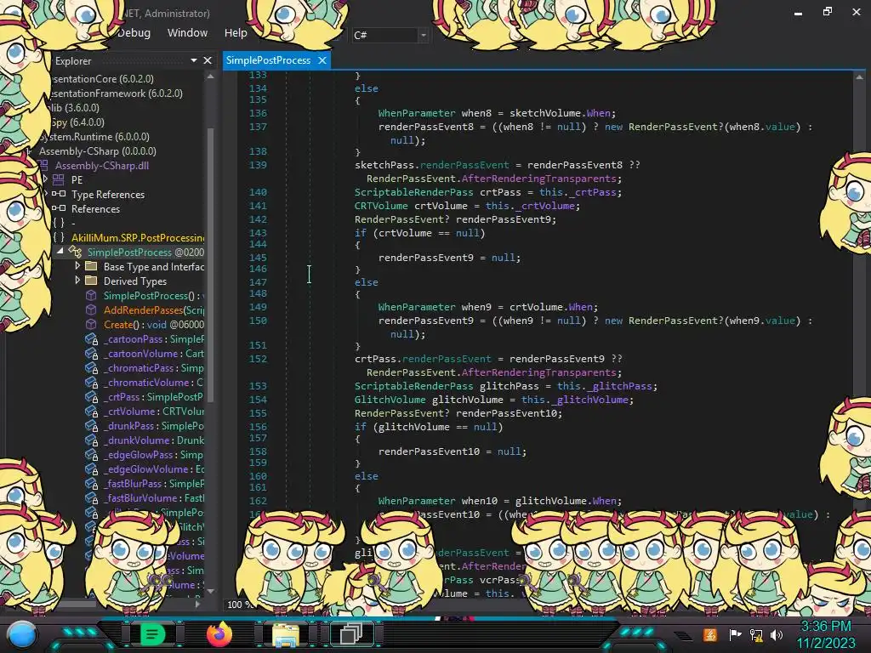Screen dimensions: 871x653
Task: Switch to the SimplePostProcess tab
Action: (x=268, y=60)
